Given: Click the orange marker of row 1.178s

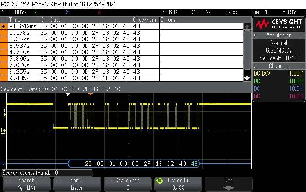Looking at the screenshot, I should click(x=4, y=33).
